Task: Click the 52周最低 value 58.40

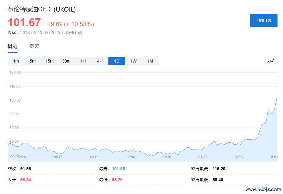Action: point(218,180)
